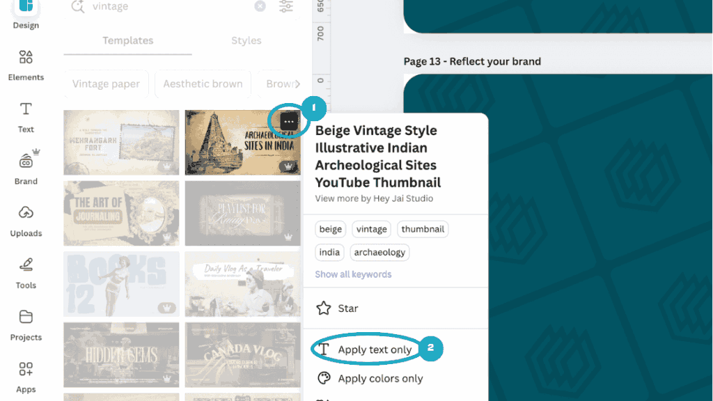Choose Apply text only option

point(375,349)
